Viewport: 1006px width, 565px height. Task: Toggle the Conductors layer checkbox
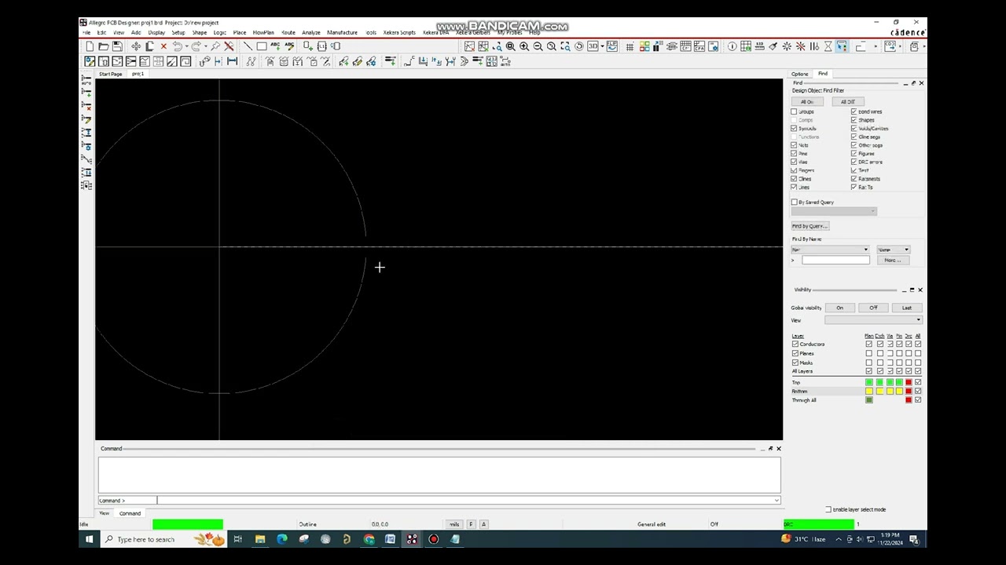tap(795, 344)
